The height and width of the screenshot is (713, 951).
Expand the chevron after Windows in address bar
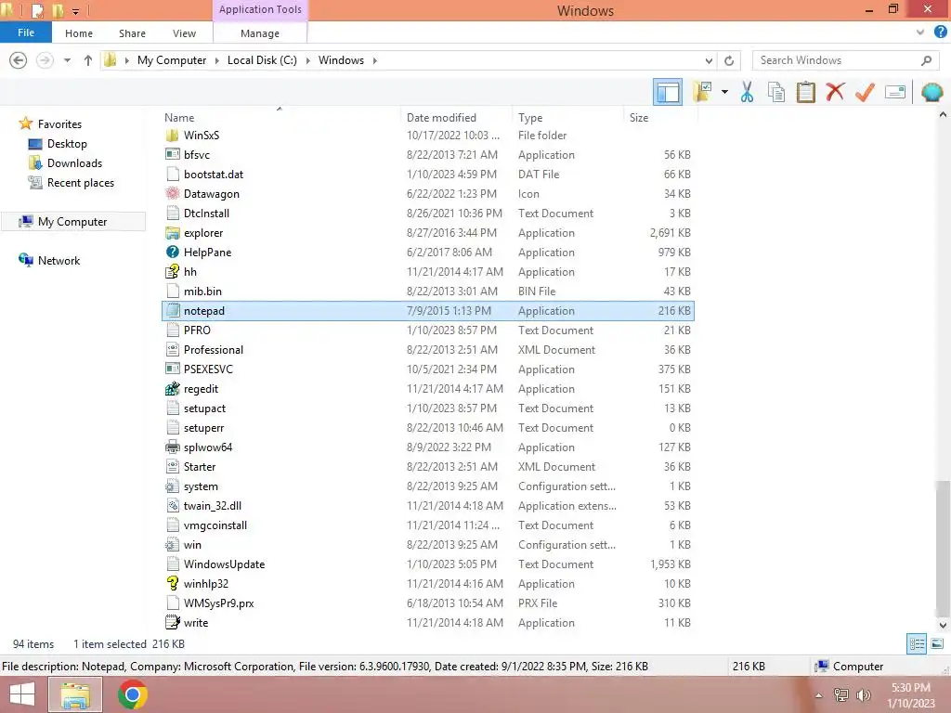tap(375, 60)
